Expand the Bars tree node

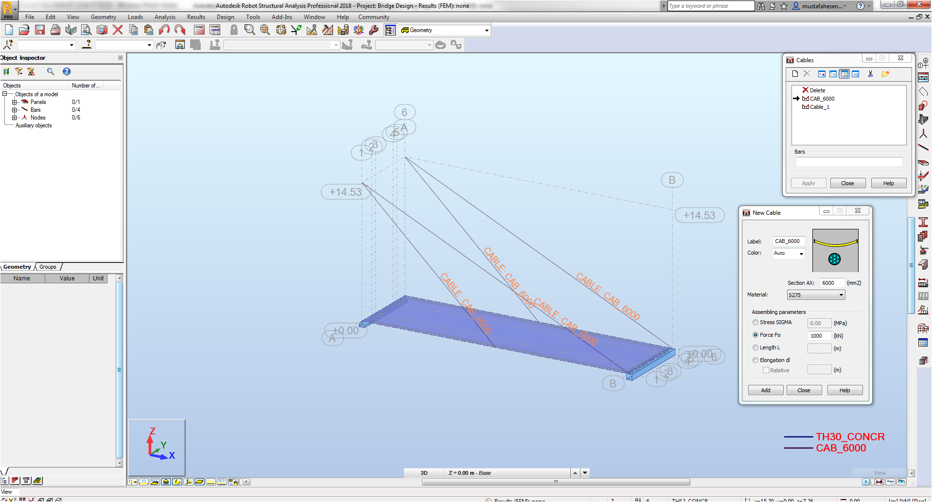pyautogui.click(x=15, y=110)
